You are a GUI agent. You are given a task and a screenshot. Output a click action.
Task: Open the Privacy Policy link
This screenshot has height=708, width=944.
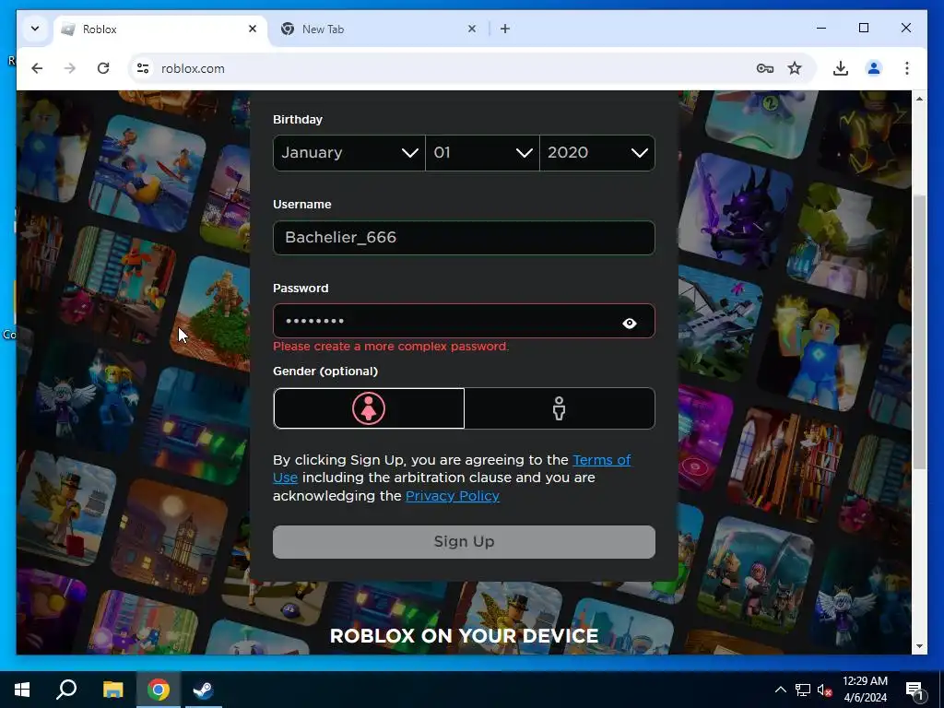452,496
